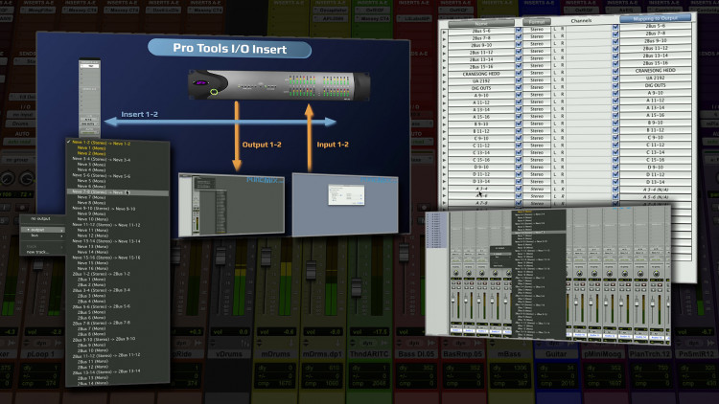
Task: Select the pLoop 1 track name
Action: [x=40, y=354]
